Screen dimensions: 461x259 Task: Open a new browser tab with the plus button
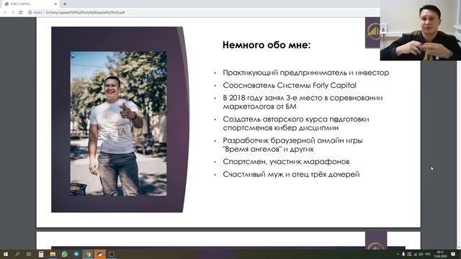[65, 4]
